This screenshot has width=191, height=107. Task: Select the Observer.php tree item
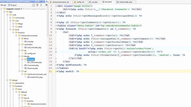coord(32,68)
